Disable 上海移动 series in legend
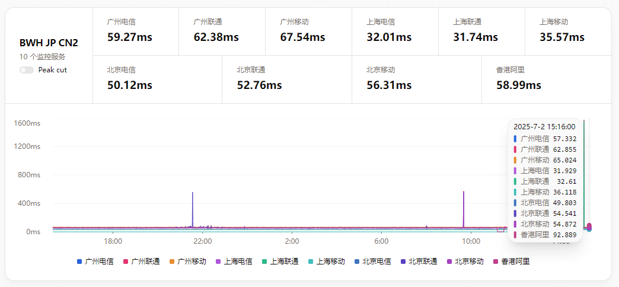The image size is (619, 287). (327, 261)
